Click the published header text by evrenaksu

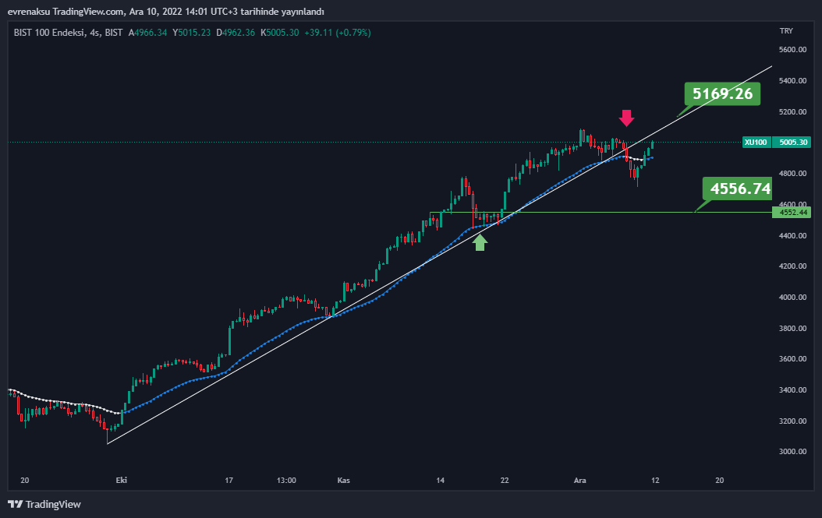point(165,12)
